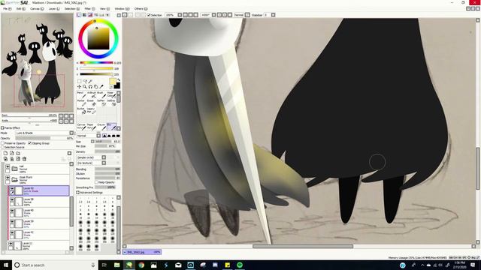The height and width of the screenshot is (270, 481).
Task: Open the zoom percentage dropdown in toolbar
Action: pyautogui.click(x=180, y=15)
